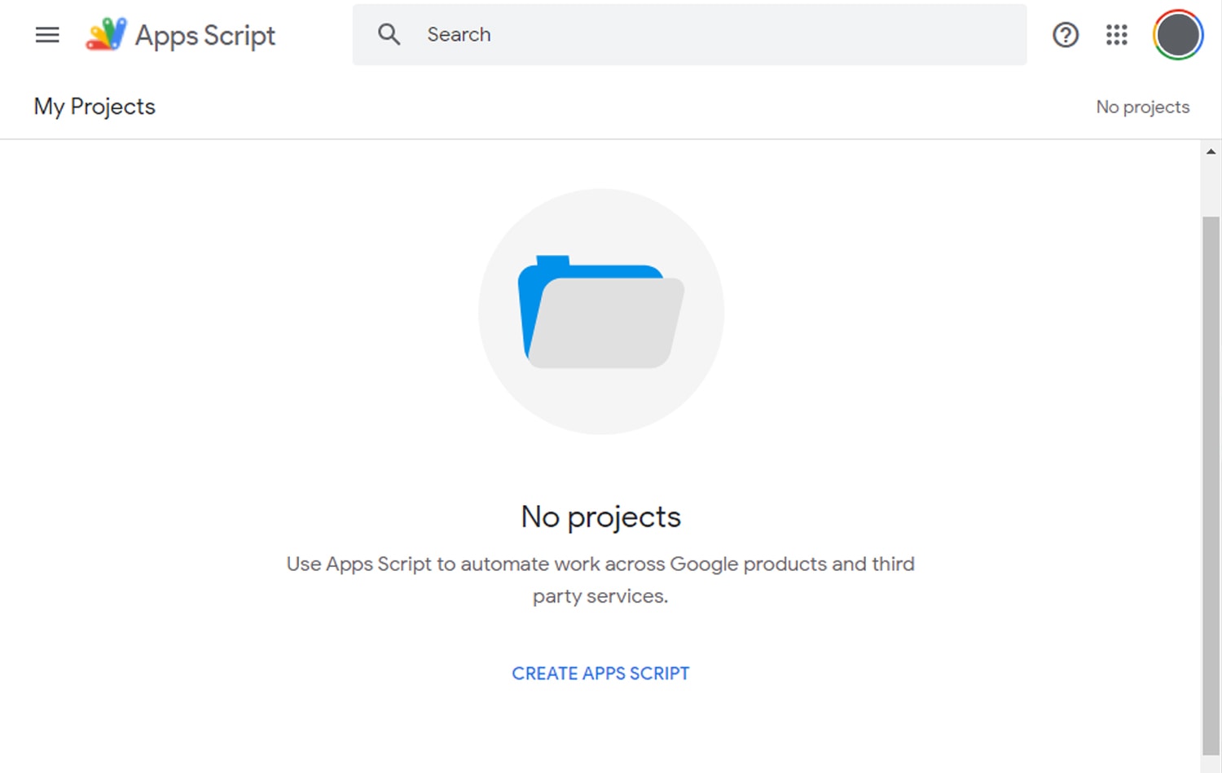Open the Google apps grid launcher
Image resolution: width=1222 pixels, height=773 pixels.
[x=1116, y=35]
